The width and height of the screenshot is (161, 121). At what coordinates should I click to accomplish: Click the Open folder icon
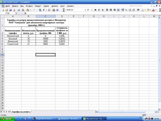(x=7, y=10)
